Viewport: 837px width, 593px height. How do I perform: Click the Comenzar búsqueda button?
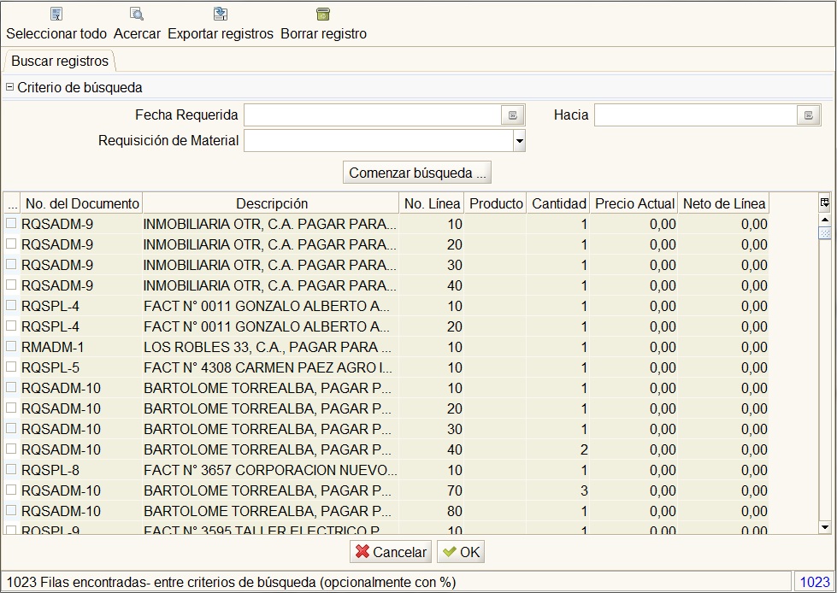pos(417,173)
